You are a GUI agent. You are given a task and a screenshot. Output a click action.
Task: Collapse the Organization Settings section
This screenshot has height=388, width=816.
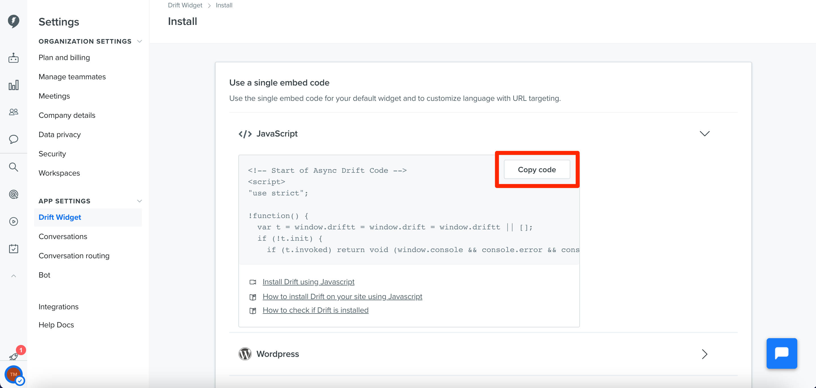point(139,41)
